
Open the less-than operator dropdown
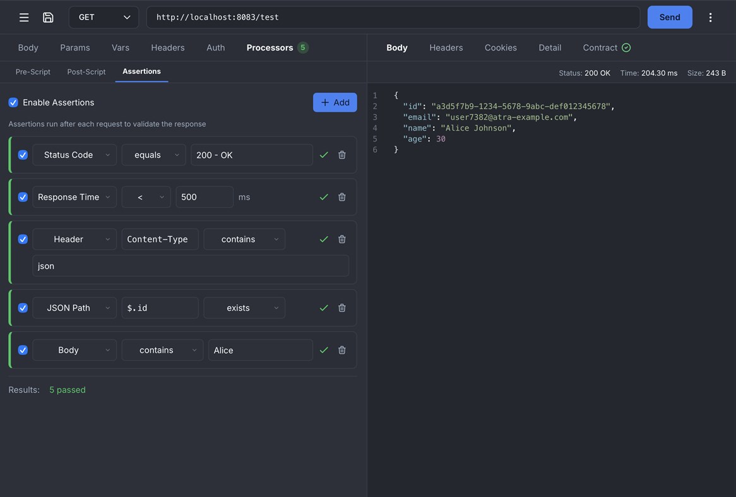146,197
